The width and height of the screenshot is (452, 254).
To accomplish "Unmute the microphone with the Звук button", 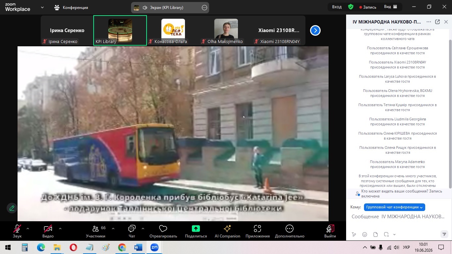I will click(17, 231).
